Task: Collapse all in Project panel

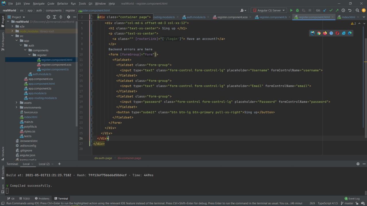Action: pyautogui.click(x=60, y=17)
